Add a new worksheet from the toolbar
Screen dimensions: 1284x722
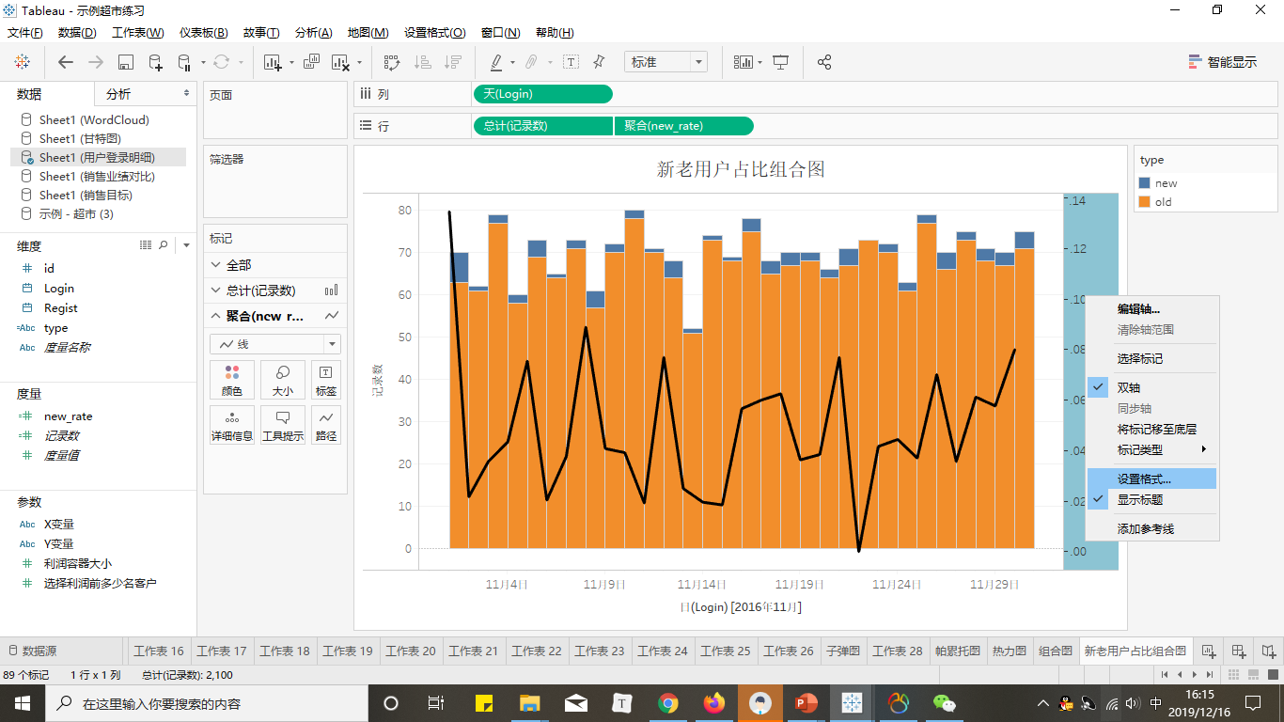[274, 62]
